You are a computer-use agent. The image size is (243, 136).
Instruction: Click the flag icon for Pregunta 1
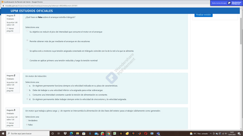[7, 29]
